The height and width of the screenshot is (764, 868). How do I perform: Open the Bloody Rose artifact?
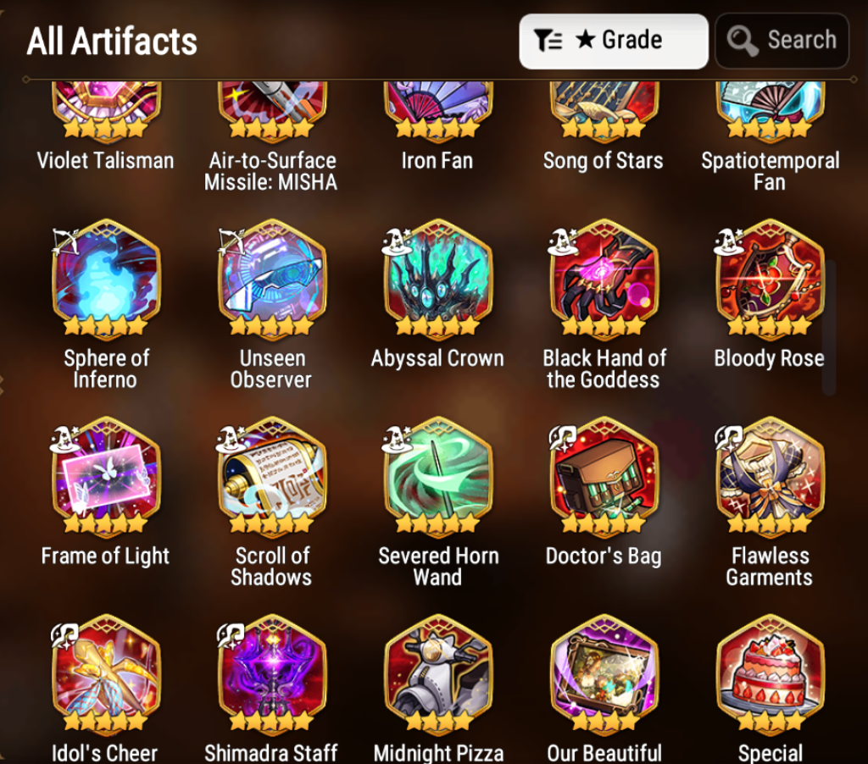[x=770, y=279]
